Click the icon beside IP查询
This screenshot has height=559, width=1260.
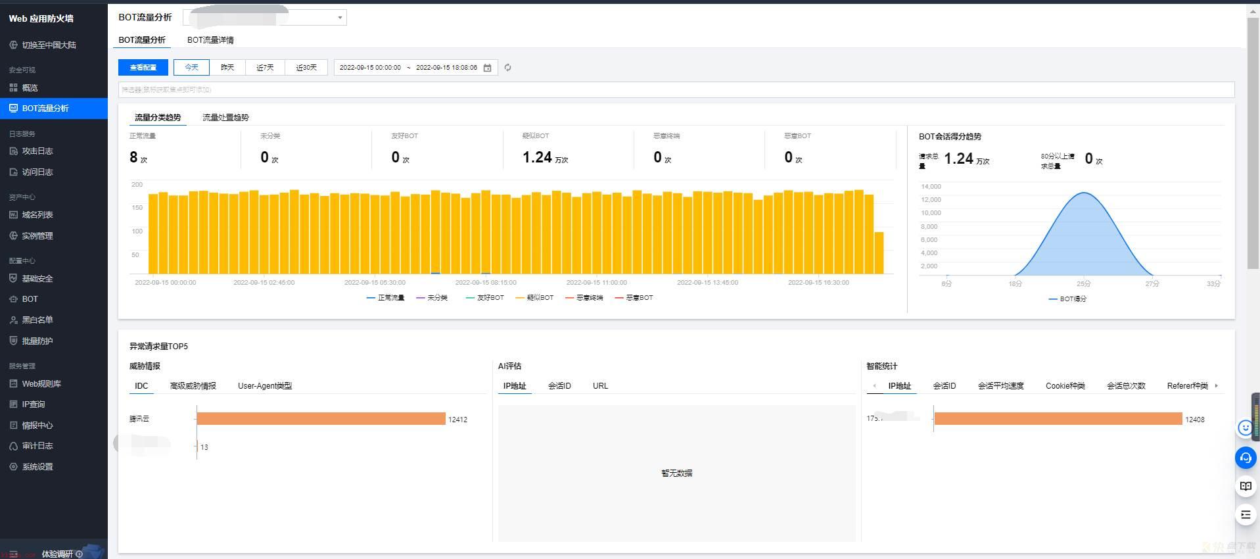(13, 404)
